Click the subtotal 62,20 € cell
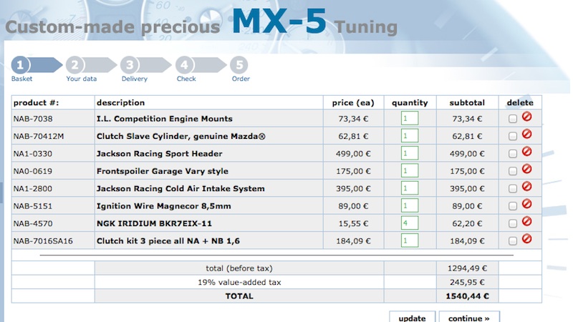This screenshot has width=573, height=322. 467,223
